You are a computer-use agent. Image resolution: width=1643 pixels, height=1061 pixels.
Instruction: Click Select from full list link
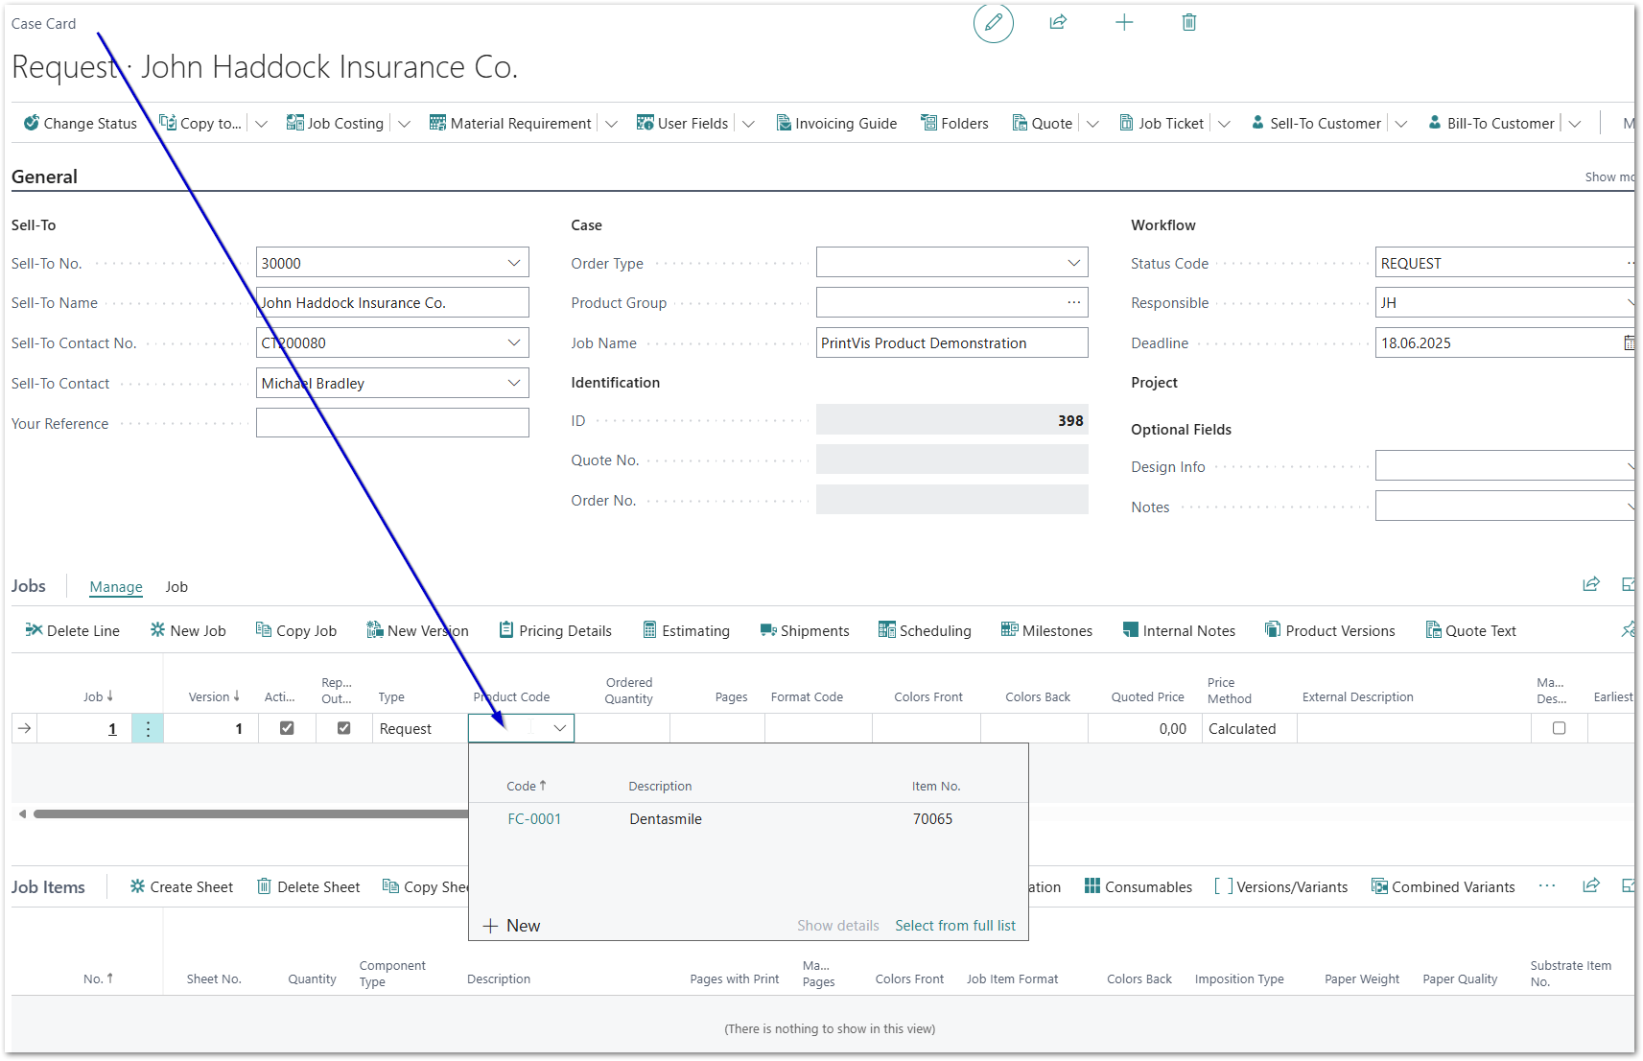point(954,926)
